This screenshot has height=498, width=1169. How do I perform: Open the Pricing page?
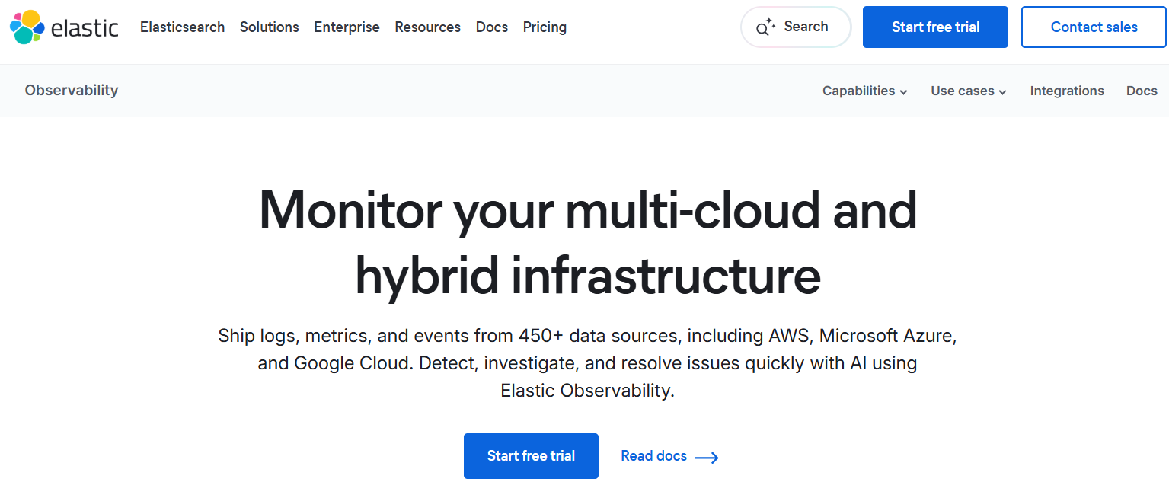[545, 27]
